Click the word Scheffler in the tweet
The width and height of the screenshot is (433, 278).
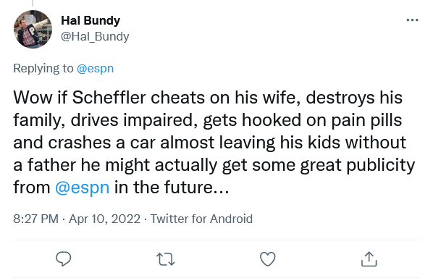click(109, 98)
